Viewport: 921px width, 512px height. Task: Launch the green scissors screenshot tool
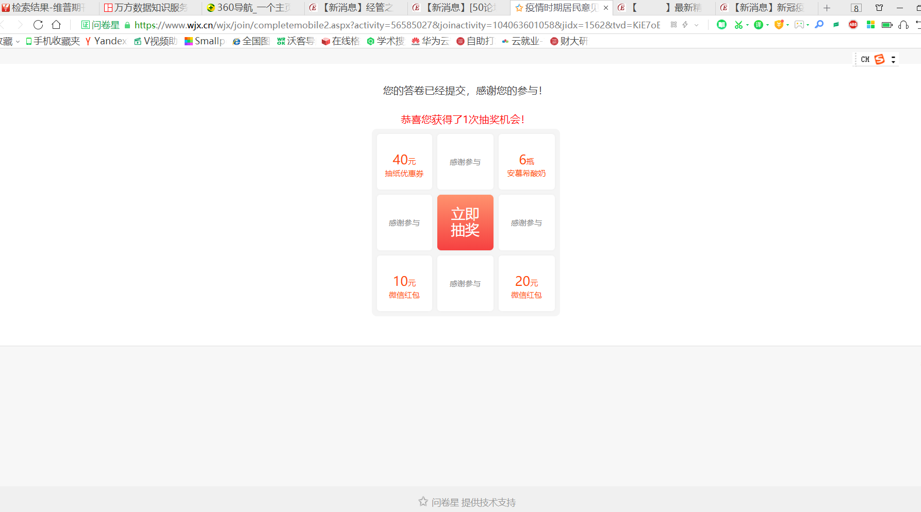click(738, 25)
